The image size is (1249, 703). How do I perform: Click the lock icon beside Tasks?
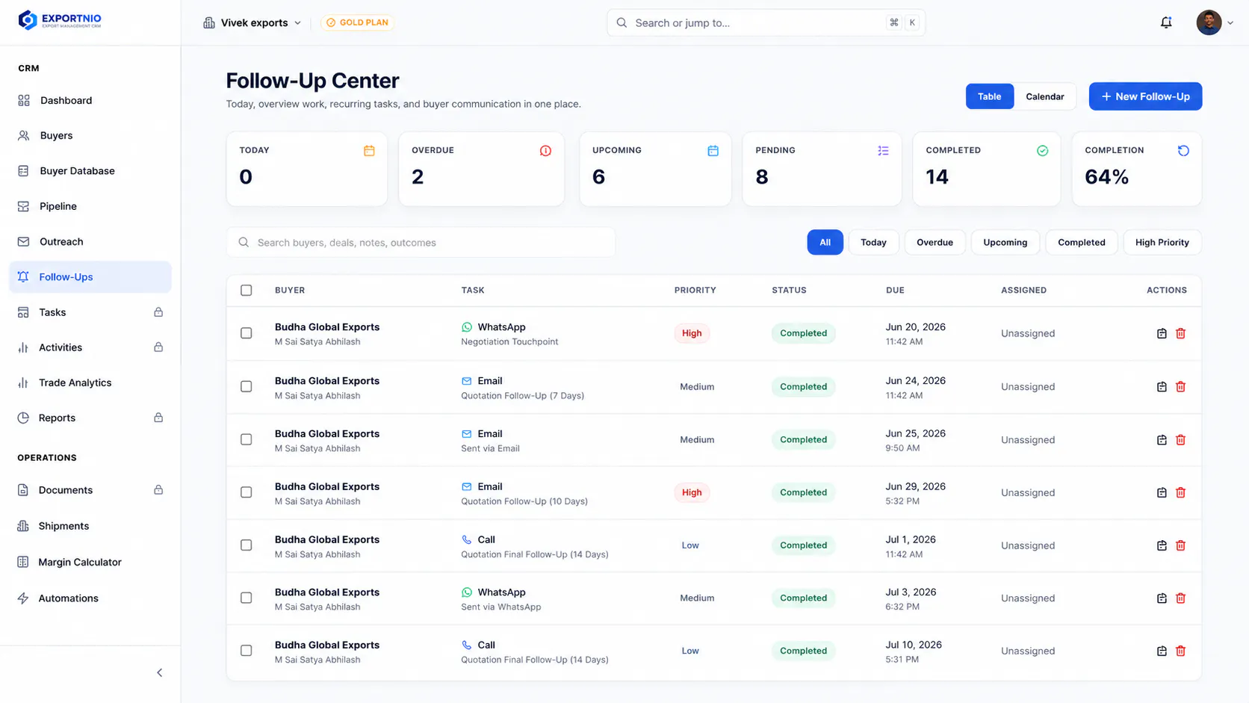158,312
